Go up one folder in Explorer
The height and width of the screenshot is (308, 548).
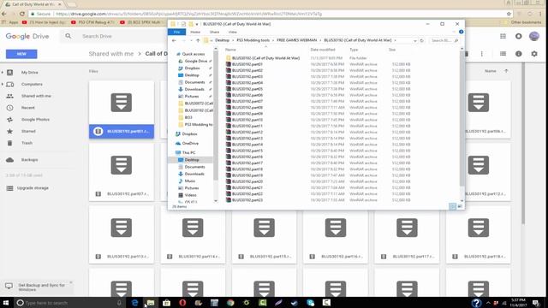[198, 40]
